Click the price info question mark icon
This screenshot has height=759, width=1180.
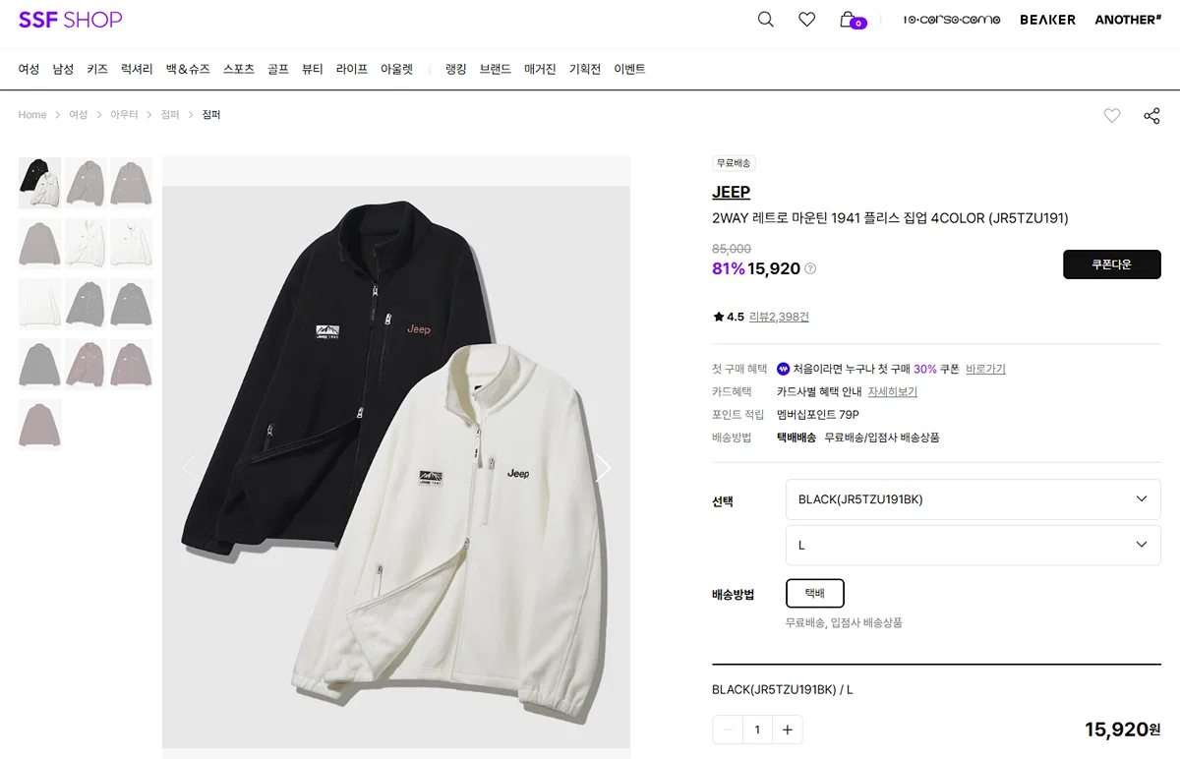coord(810,269)
